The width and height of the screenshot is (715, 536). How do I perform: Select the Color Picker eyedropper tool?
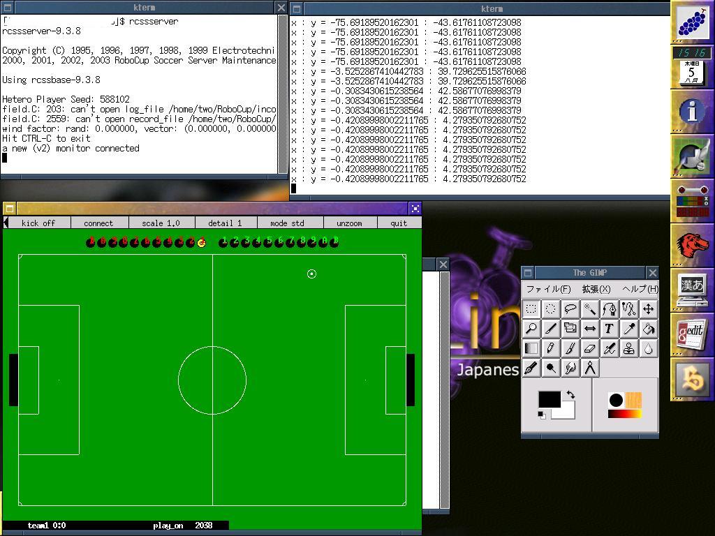point(628,329)
